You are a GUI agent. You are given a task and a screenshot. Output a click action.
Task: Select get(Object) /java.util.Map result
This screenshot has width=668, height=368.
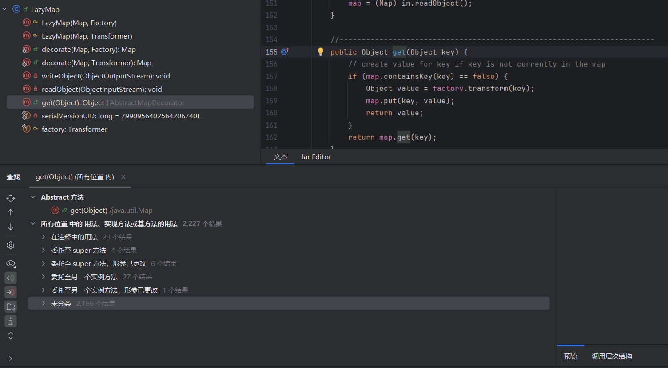111,211
